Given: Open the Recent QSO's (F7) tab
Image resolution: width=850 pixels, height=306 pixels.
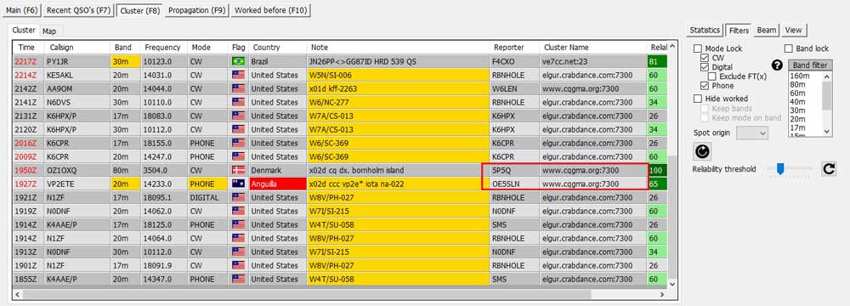Looking at the screenshot, I should pos(78,10).
